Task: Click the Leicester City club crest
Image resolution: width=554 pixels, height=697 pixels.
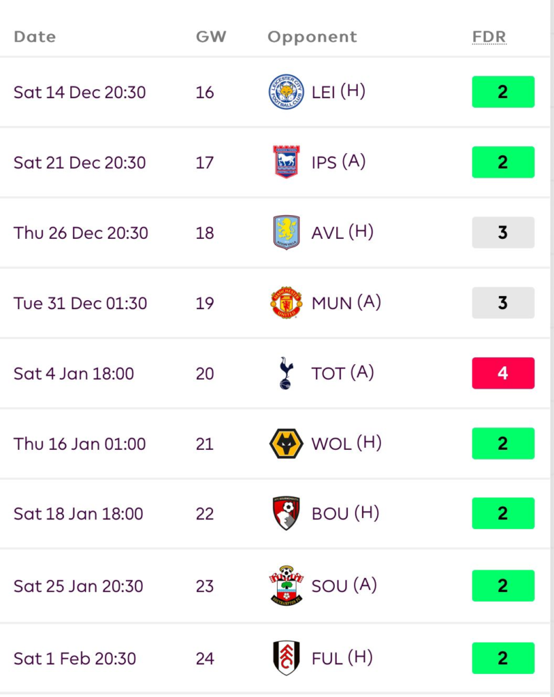Action: coord(286,93)
